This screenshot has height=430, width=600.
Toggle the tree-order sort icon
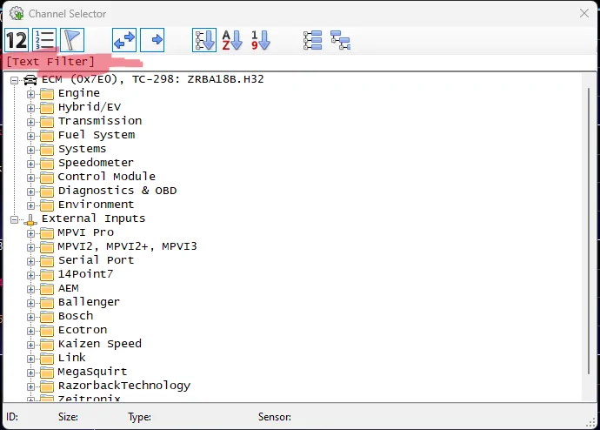(204, 40)
